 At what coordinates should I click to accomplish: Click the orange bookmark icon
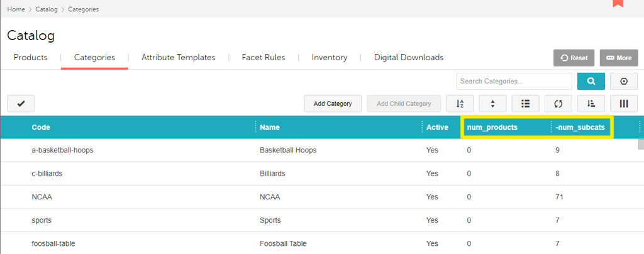click(618, 3)
